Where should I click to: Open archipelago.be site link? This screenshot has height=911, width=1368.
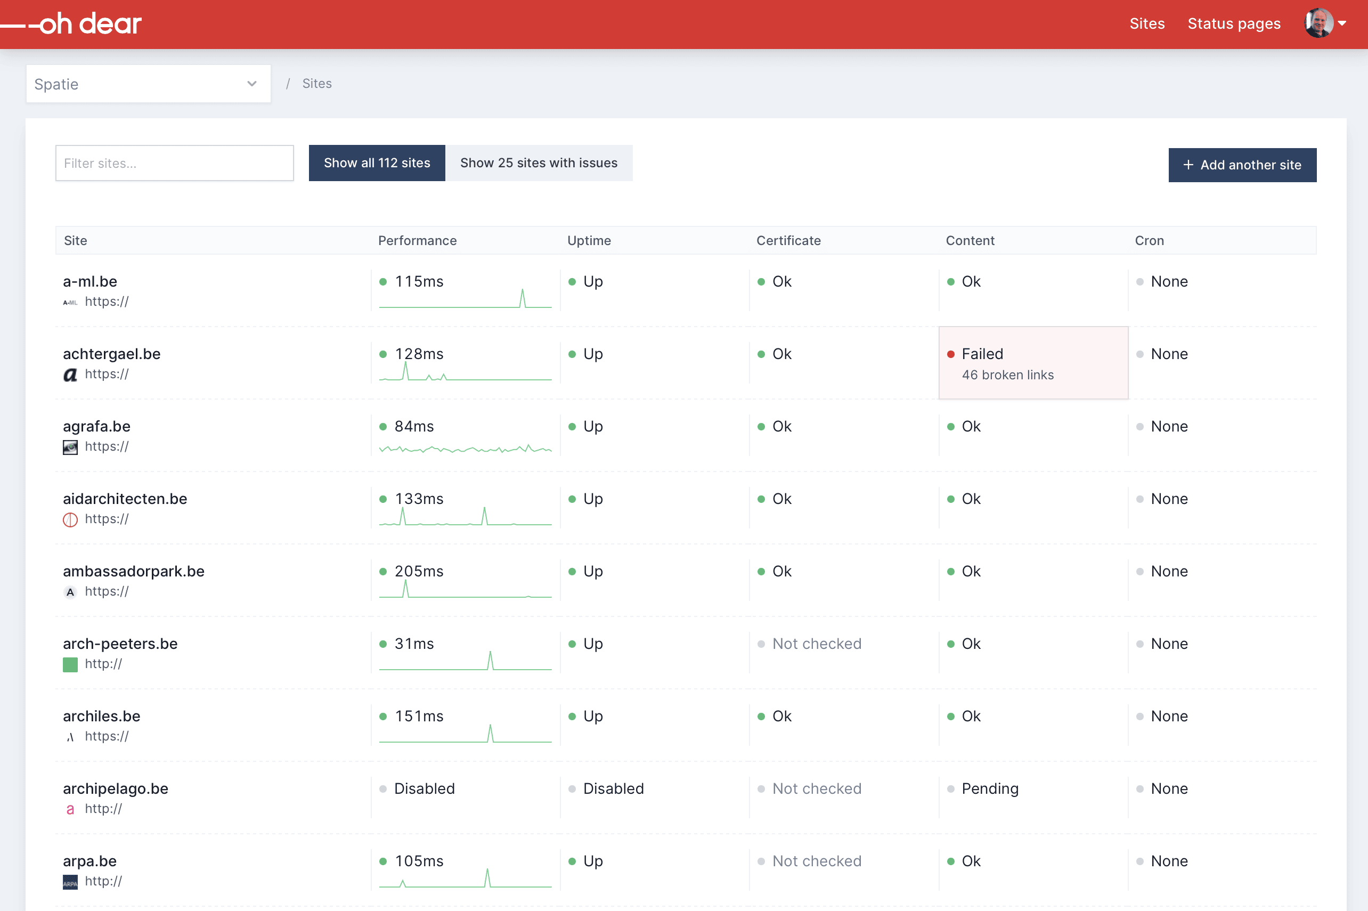(116, 788)
